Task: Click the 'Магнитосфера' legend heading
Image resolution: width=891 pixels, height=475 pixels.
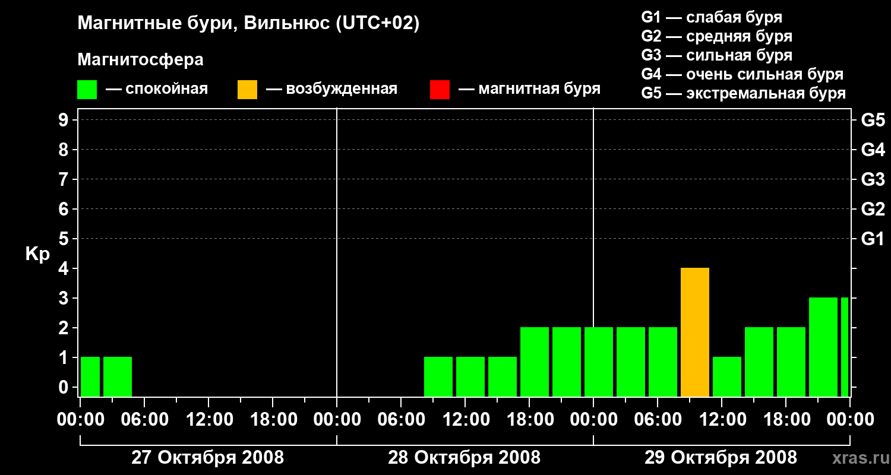Action: click(141, 60)
